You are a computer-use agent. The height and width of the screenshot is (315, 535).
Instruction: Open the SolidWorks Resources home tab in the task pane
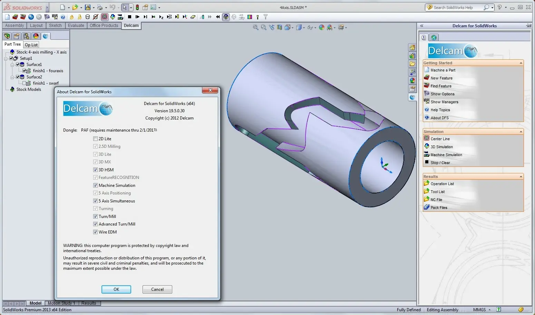pyautogui.click(x=412, y=47)
